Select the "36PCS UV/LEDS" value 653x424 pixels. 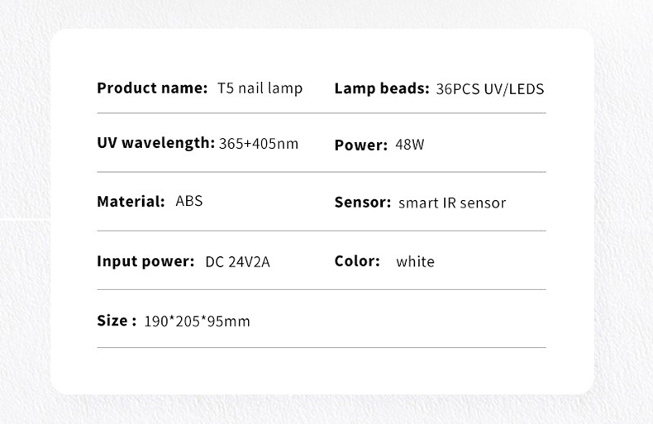(x=489, y=89)
